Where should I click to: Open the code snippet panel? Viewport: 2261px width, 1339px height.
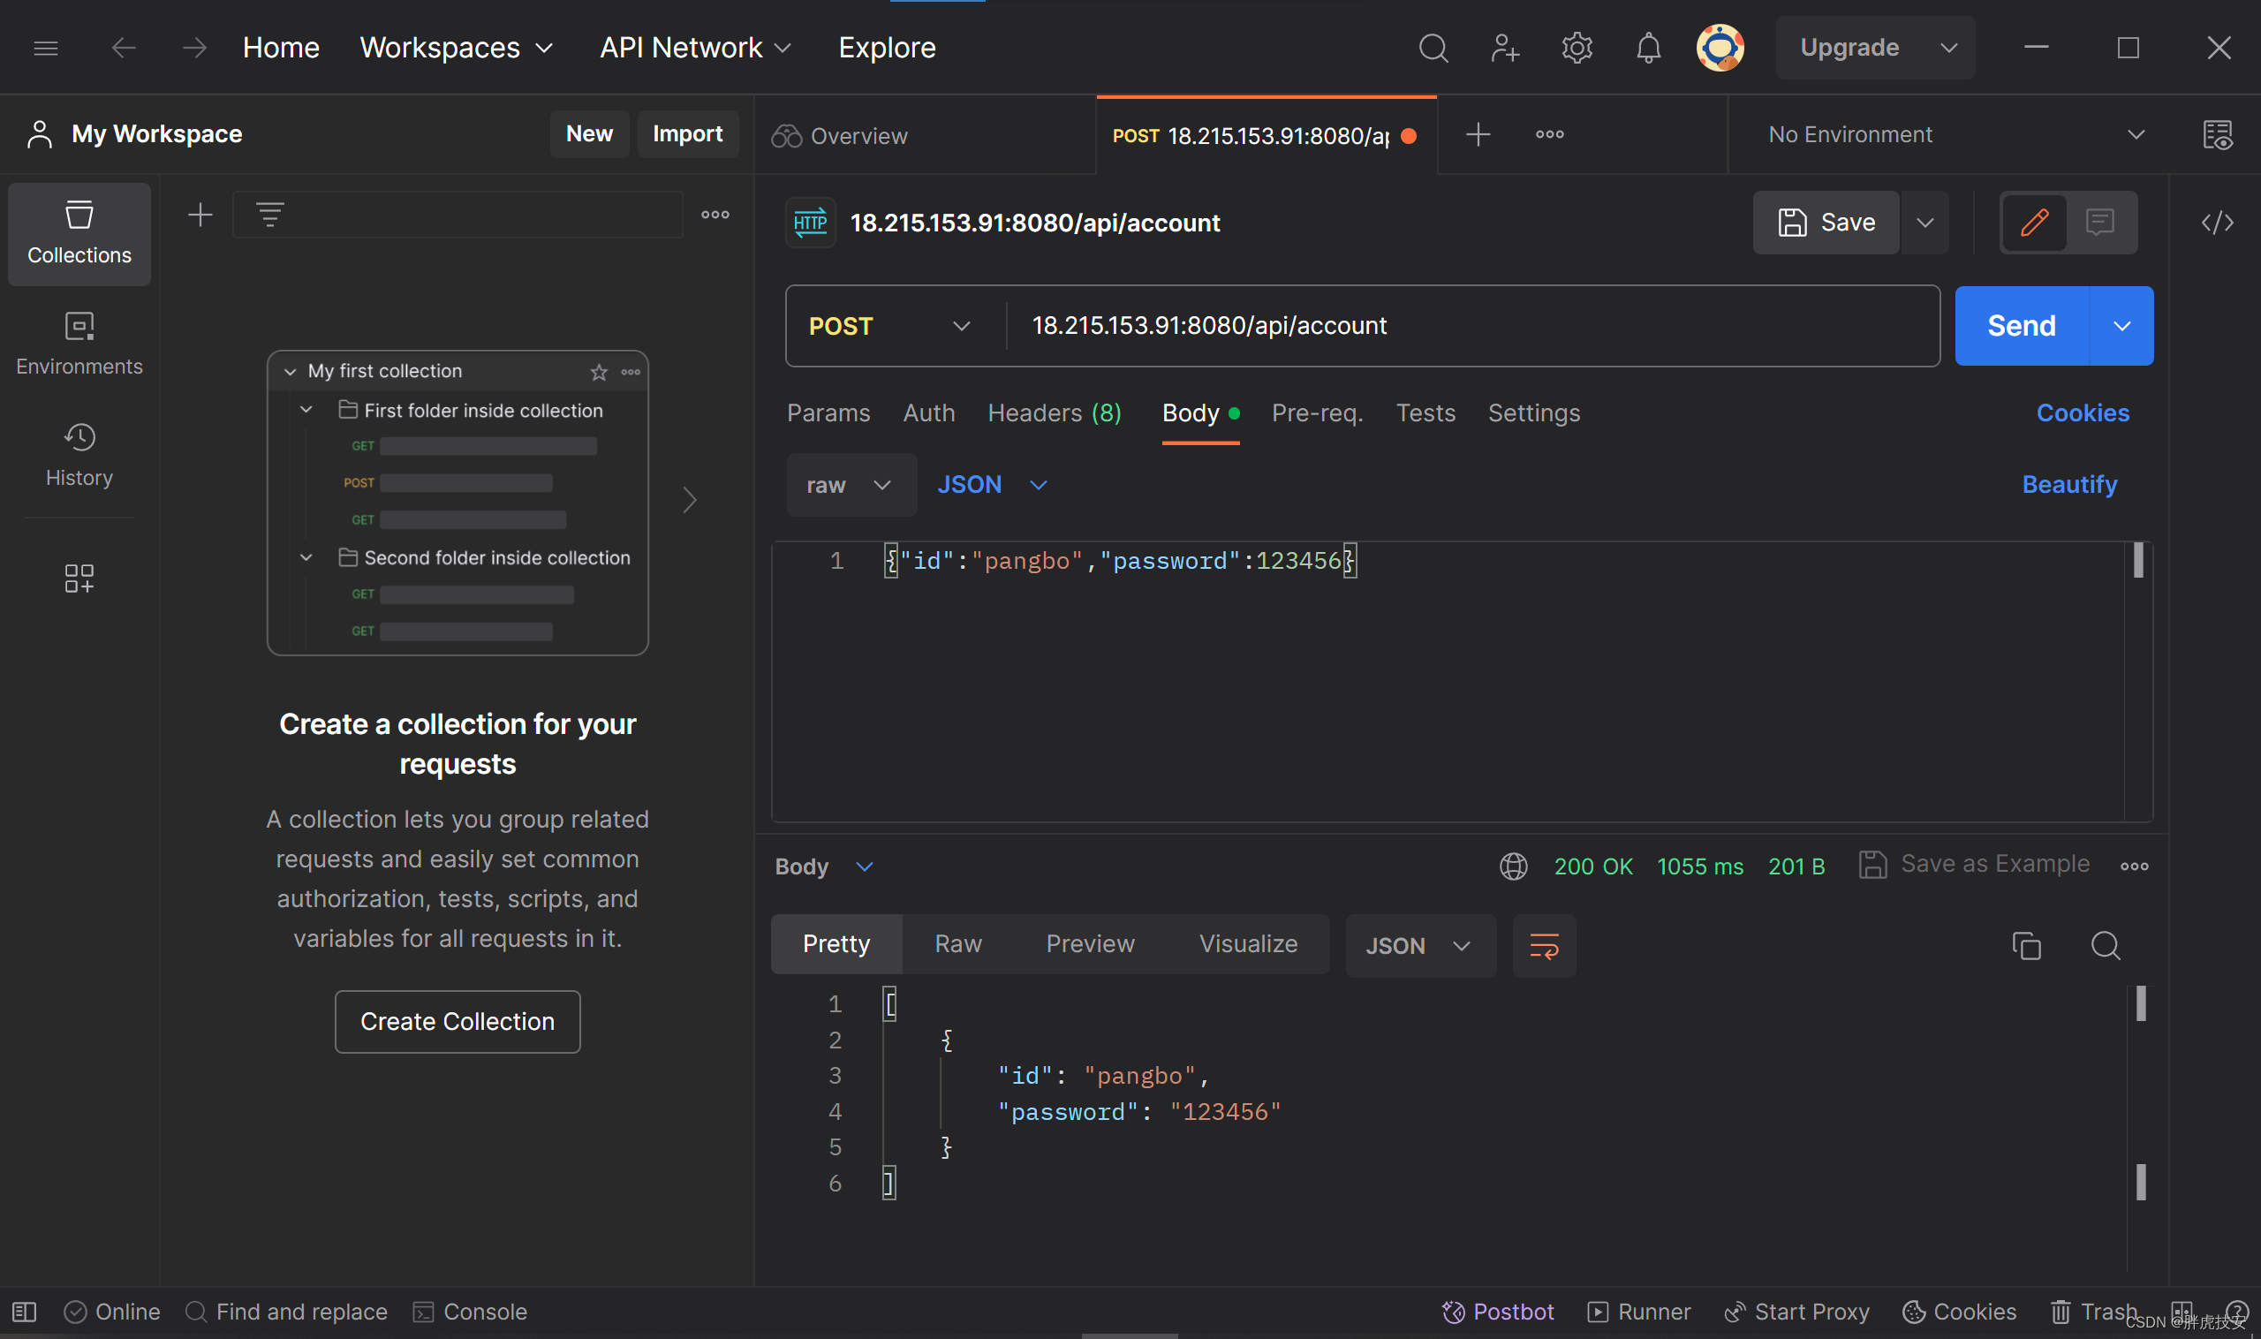pyautogui.click(x=2218, y=222)
